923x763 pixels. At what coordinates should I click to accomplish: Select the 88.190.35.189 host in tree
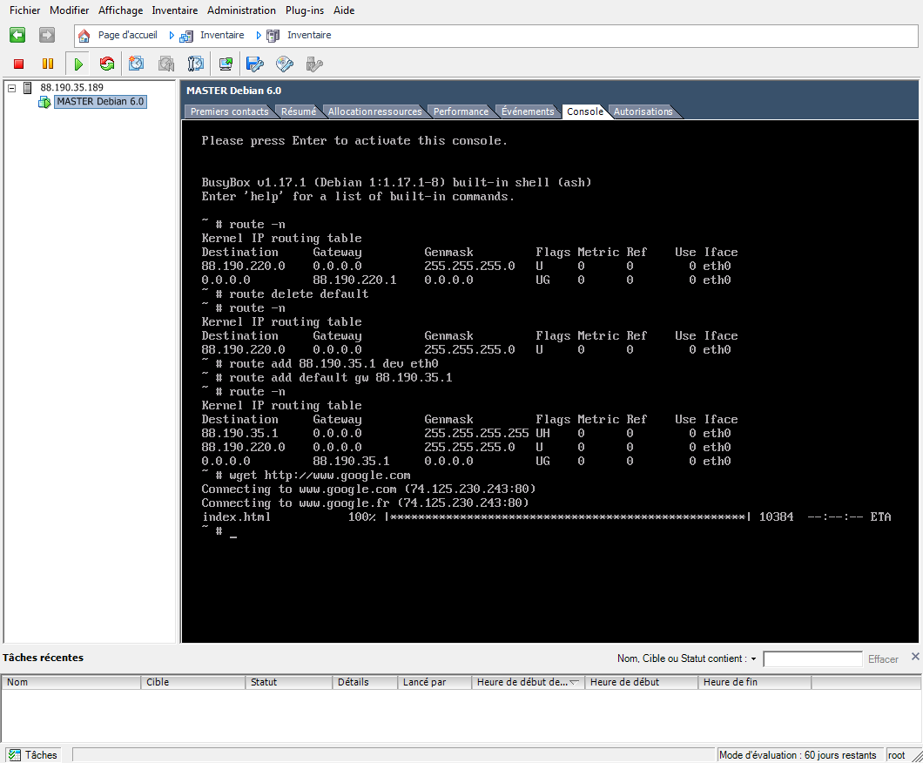coord(71,88)
